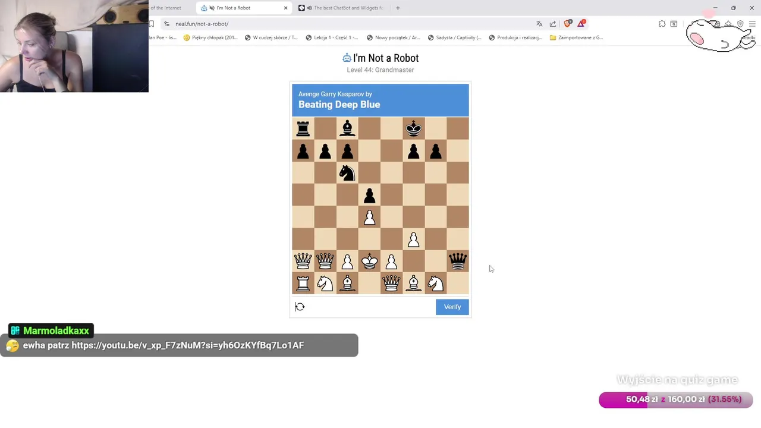Open the 'Lekcja 1 - Część 1 -...' bookmark
The height and width of the screenshot is (428, 761).
pos(332,37)
